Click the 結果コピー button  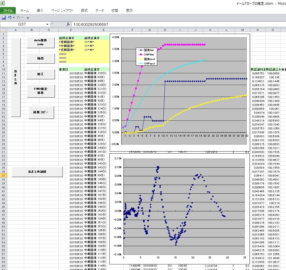pos(41,112)
